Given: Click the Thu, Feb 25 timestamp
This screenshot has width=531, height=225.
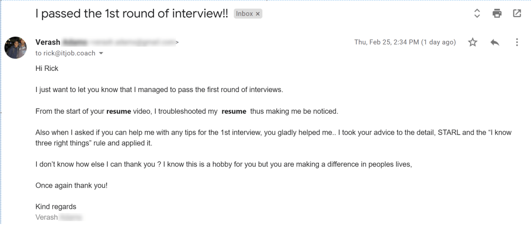Looking at the screenshot, I should click(405, 42).
